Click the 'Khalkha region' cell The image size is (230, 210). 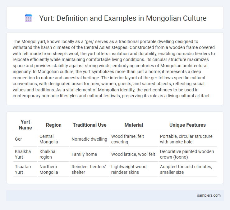point(53,154)
